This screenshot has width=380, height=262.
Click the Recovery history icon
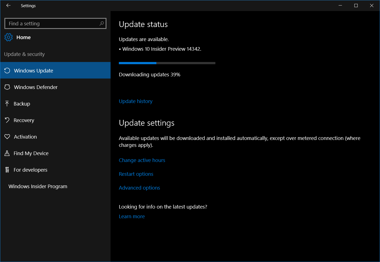pyautogui.click(x=7, y=120)
